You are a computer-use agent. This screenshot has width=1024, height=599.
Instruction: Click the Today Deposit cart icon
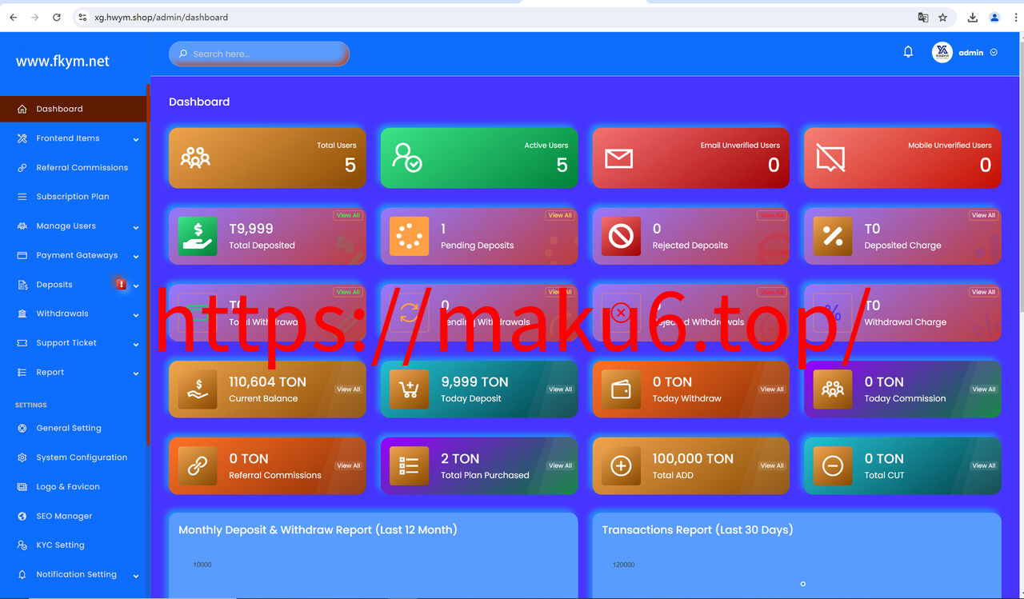(409, 389)
